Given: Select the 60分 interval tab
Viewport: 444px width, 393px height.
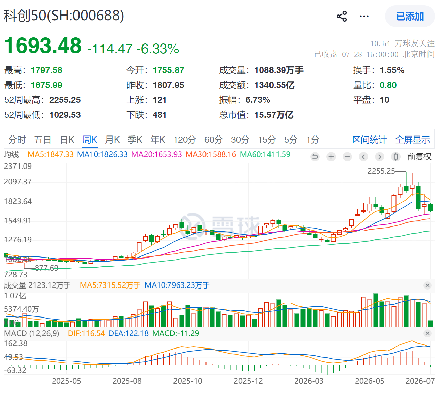Looking at the screenshot, I should point(214,140).
